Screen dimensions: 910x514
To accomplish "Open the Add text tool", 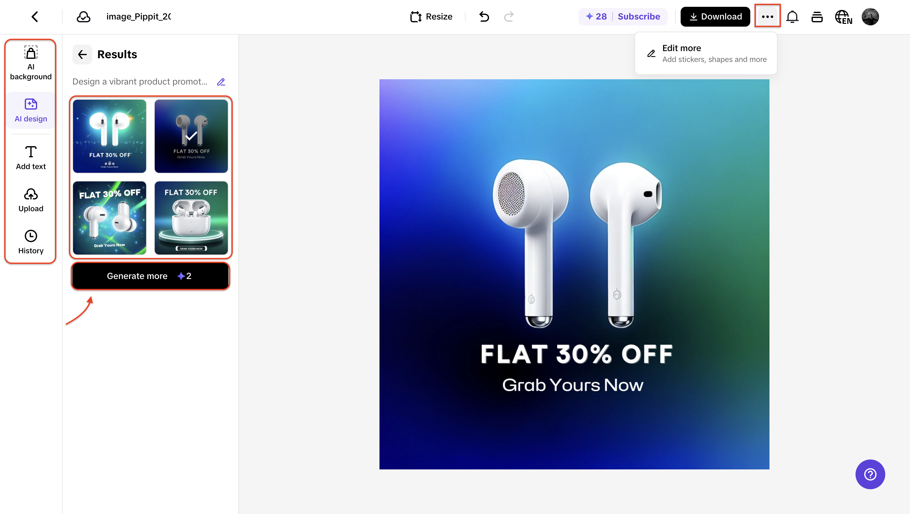I will pyautogui.click(x=31, y=158).
